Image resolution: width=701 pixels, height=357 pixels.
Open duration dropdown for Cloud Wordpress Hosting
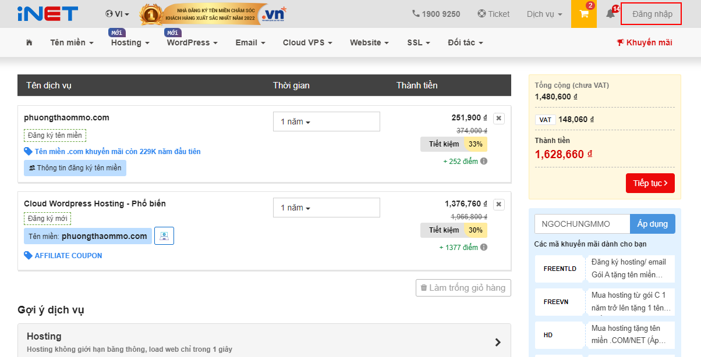click(326, 208)
